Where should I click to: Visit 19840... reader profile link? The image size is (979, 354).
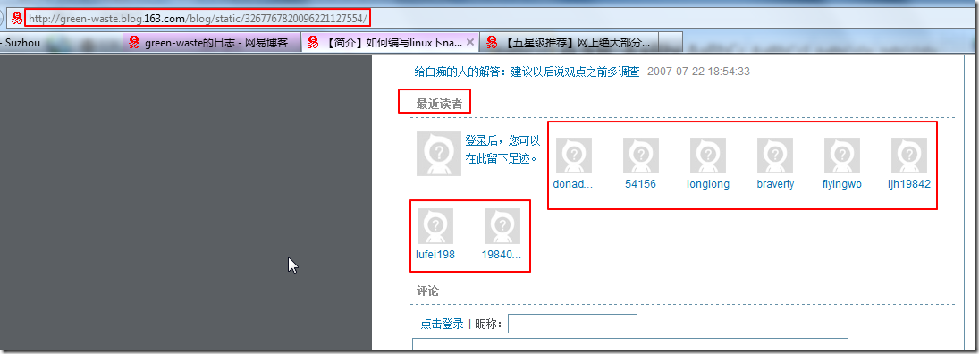[x=501, y=255]
